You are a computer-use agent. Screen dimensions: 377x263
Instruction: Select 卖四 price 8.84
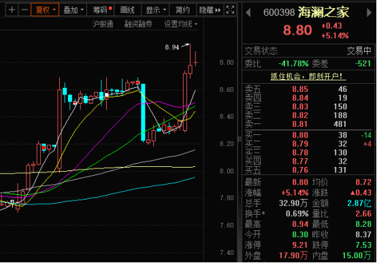point(300,98)
